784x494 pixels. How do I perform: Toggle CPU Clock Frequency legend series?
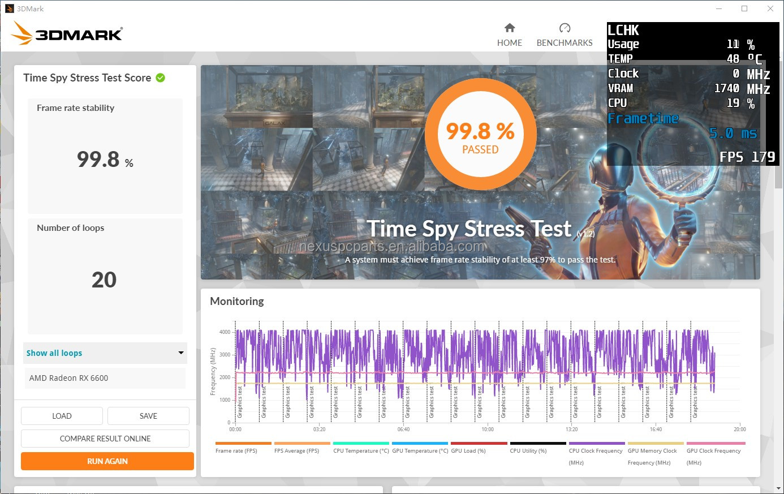[x=596, y=451]
